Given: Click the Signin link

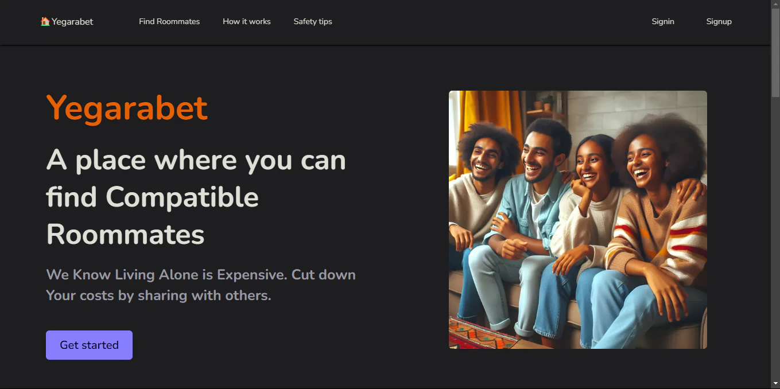Looking at the screenshot, I should pos(663,22).
